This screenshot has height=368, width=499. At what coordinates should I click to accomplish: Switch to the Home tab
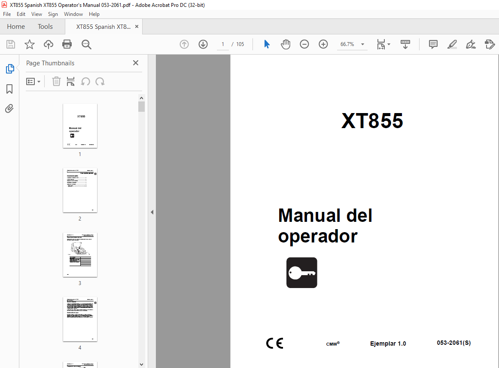coord(16,27)
